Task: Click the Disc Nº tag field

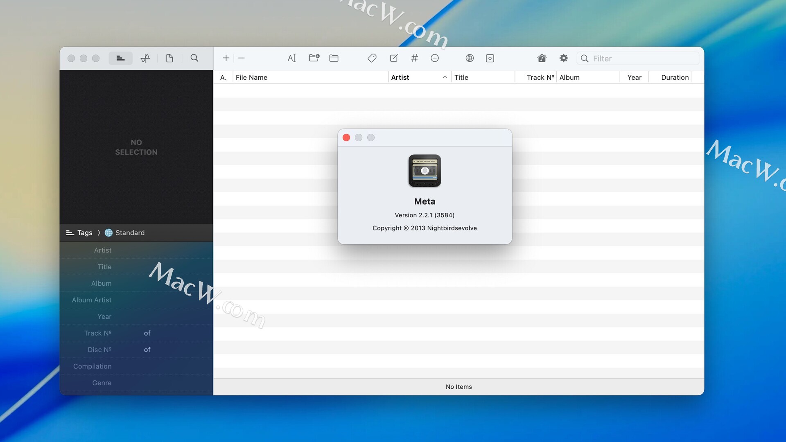Action: pos(136,350)
